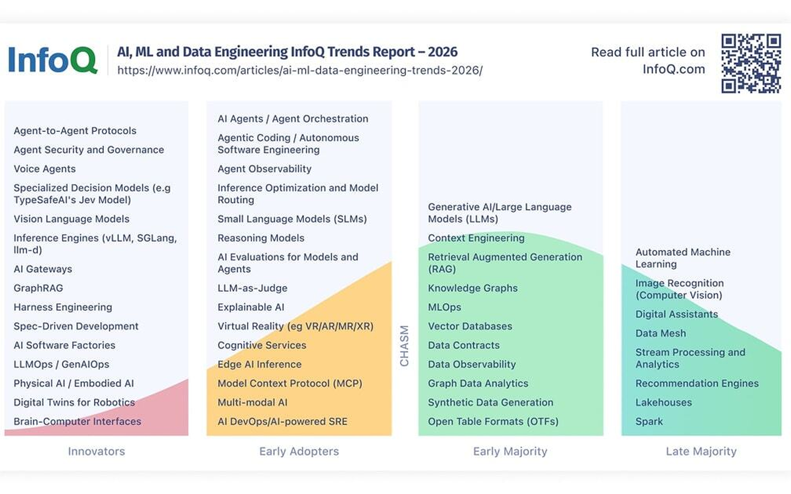Click 'Read full article on InfoQ.com' text

[648, 60]
